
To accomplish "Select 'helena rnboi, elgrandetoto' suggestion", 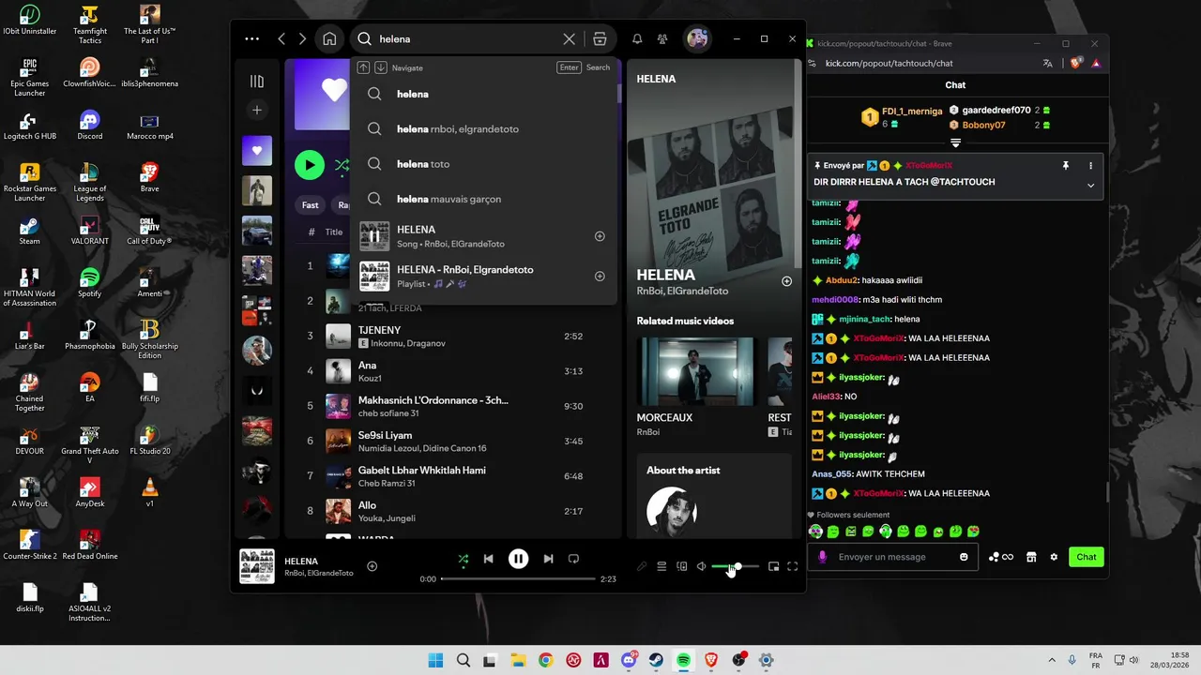I will coord(484,128).
